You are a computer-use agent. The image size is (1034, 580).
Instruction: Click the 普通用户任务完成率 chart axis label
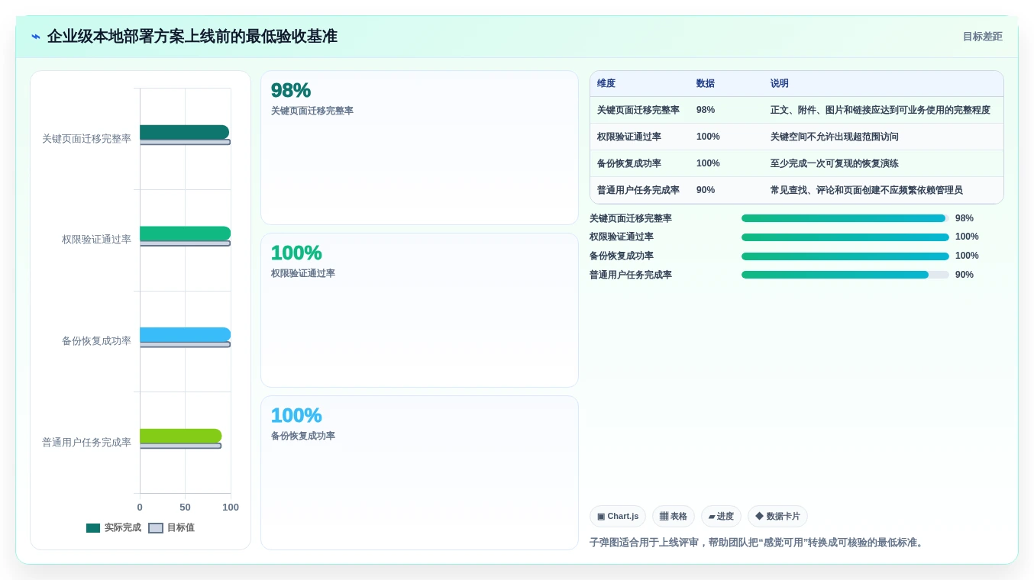click(x=86, y=443)
